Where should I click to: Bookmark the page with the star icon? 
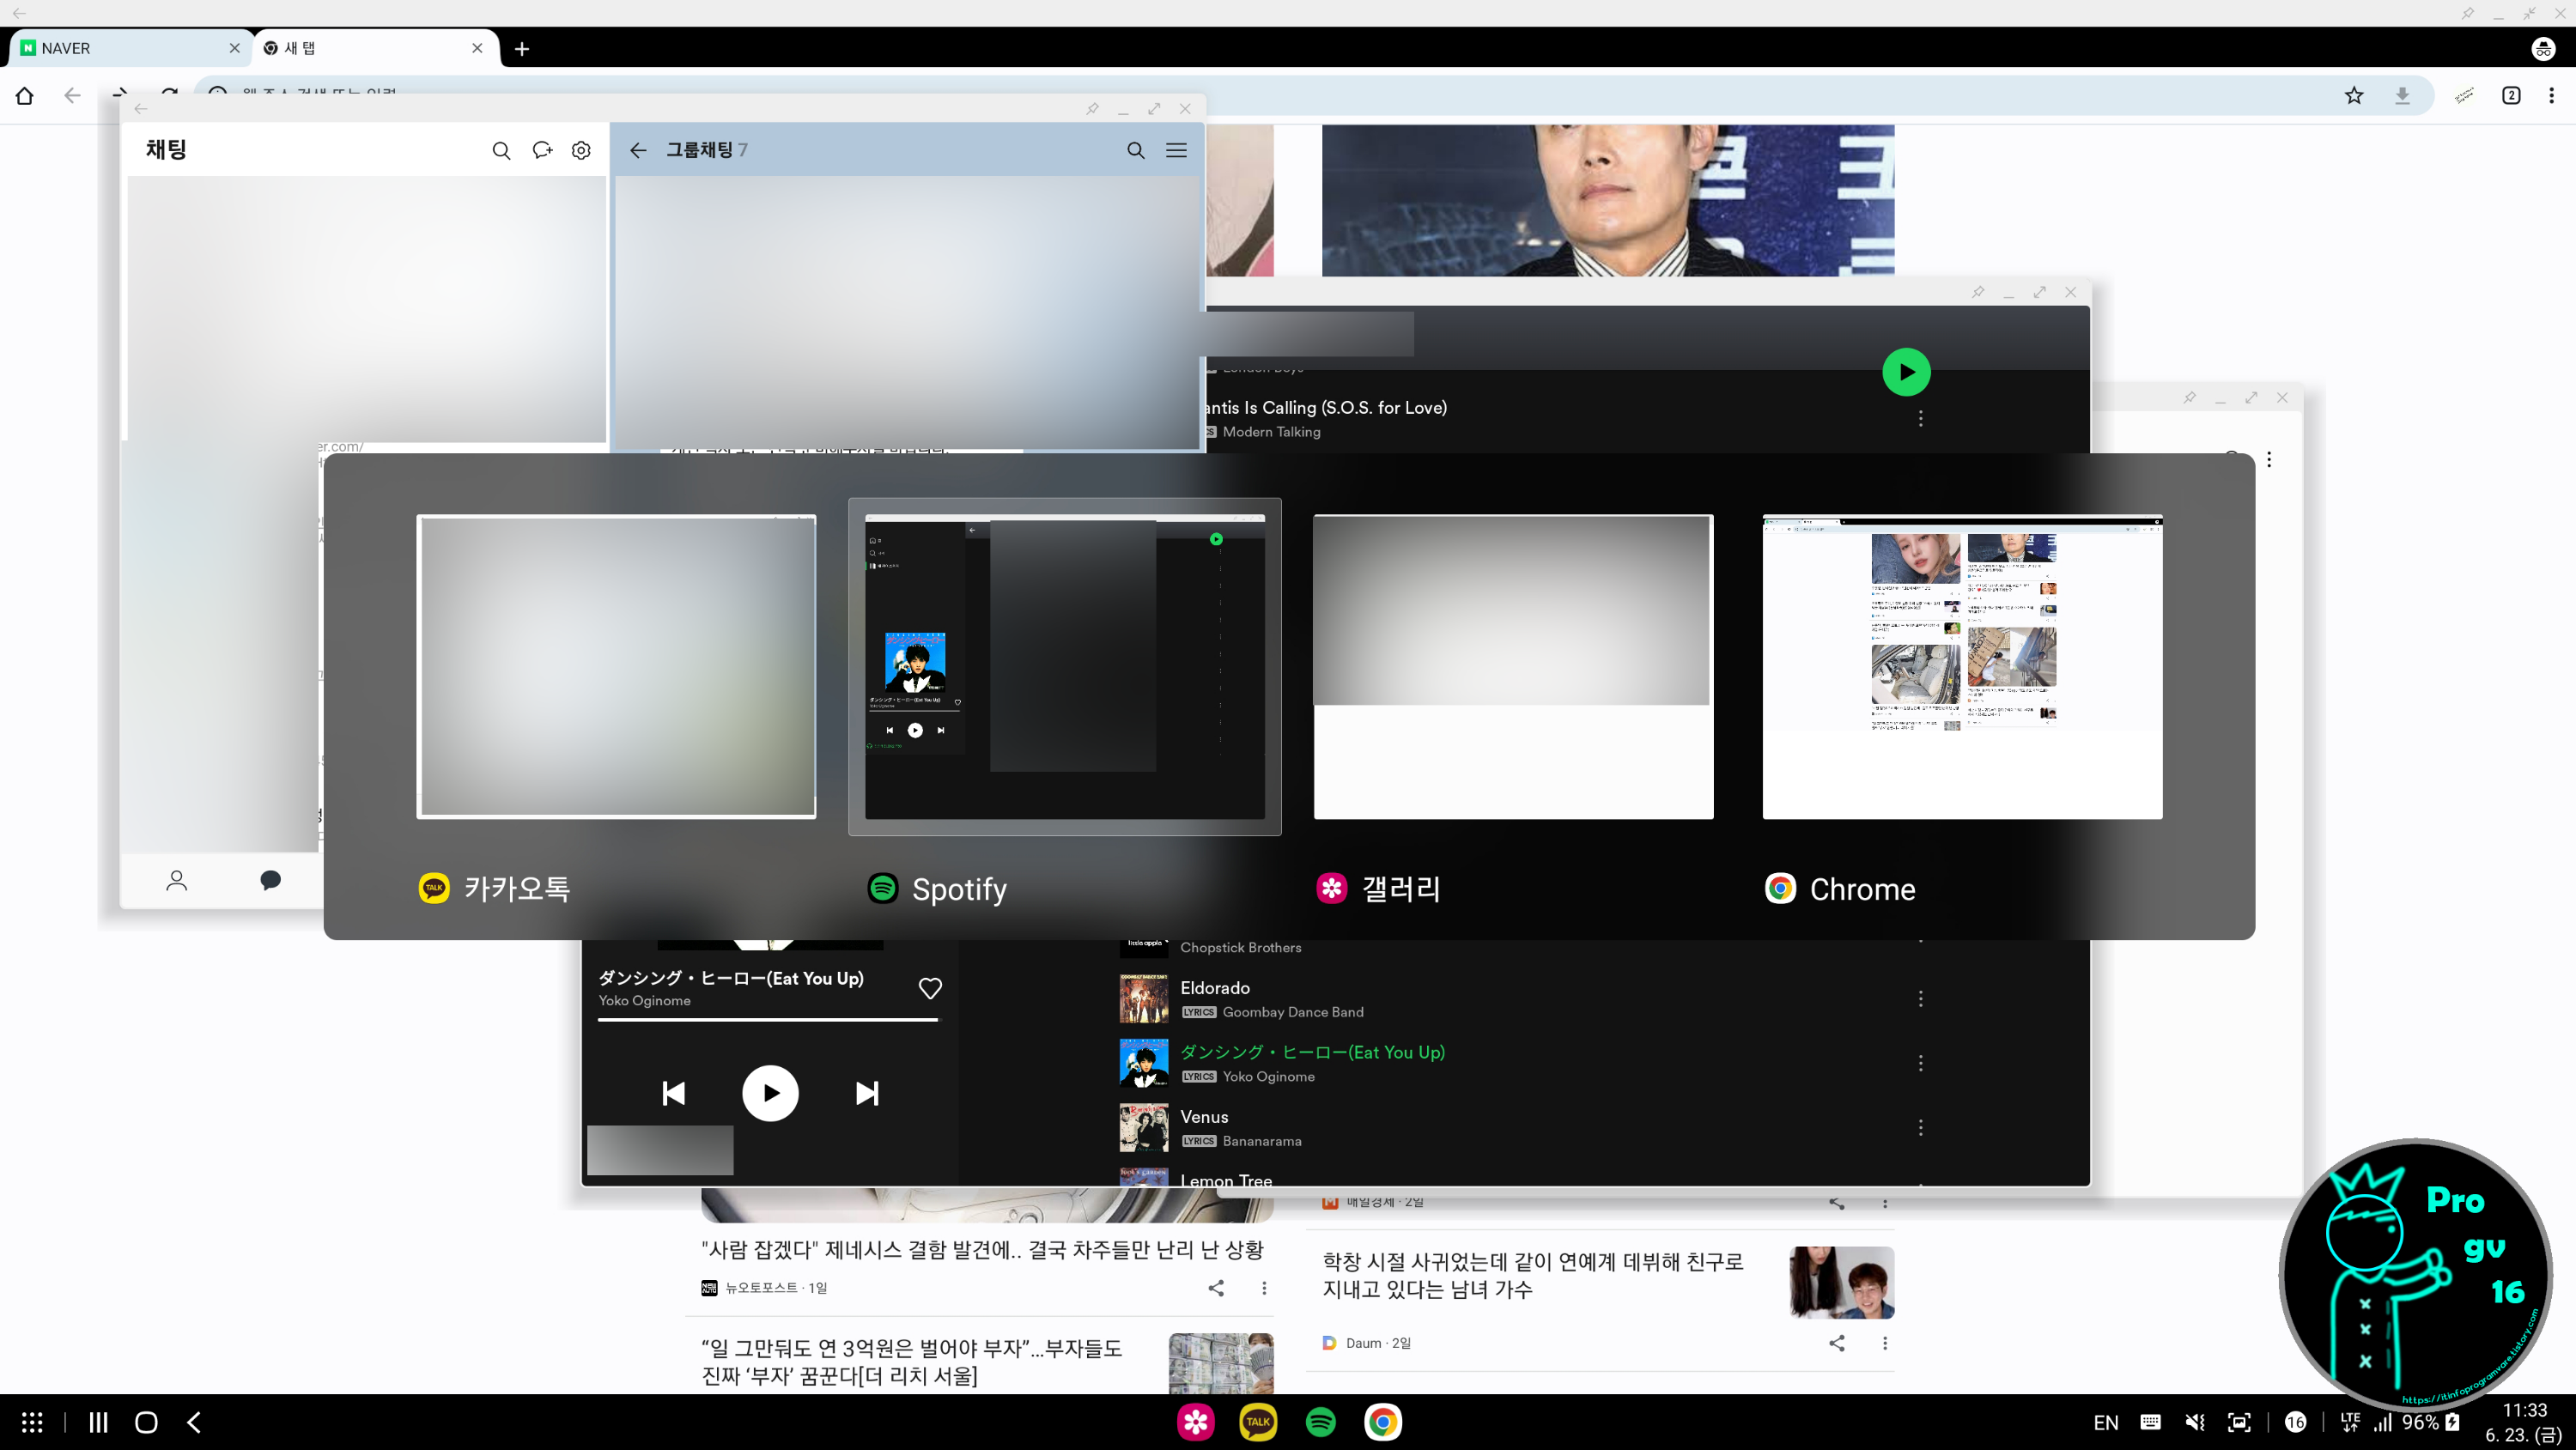(x=2354, y=96)
